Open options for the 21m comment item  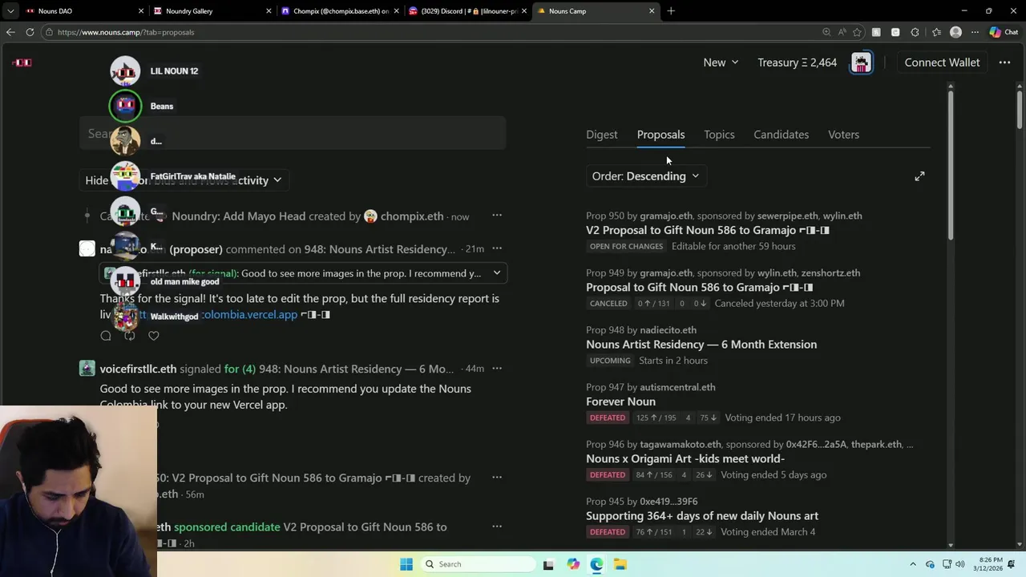(x=497, y=248)
